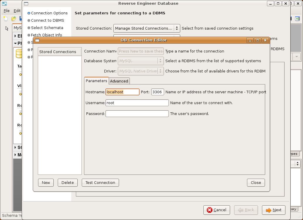Click the Hostname input field
Screen dimensions: 303x220
click(122, 92)
